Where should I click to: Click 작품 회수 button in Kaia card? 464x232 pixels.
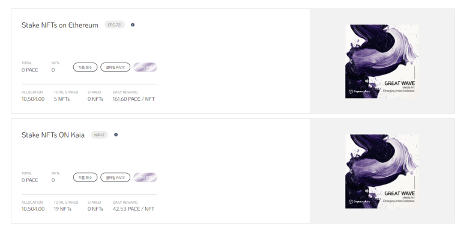85,177
